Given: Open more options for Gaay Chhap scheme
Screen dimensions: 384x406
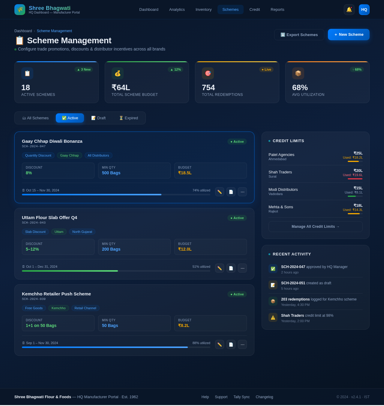Looking at the screenshot, I should click(x=242, y=192).
